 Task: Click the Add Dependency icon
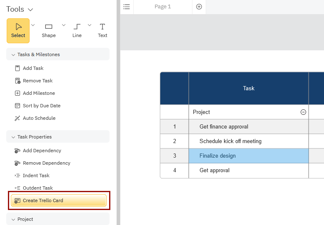point(17,151)
